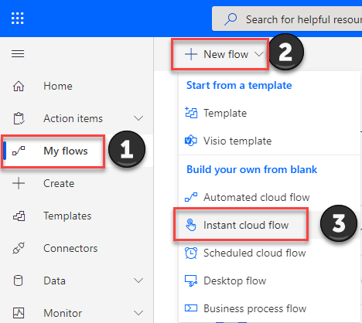This screenshot has width=362, height=323.
Task: Select Automated cloud flow
Action: coord(269,197)
